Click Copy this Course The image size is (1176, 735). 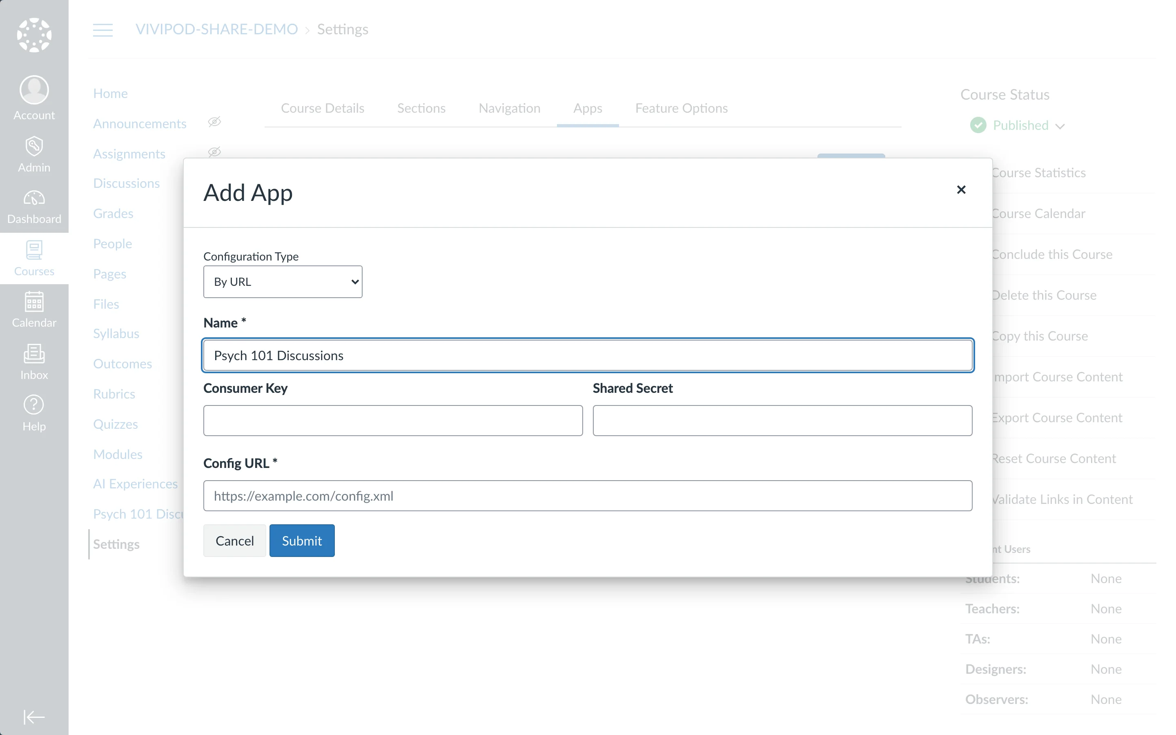1040,336
